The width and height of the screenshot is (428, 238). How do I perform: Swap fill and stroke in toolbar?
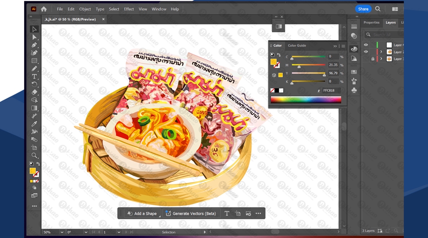38,164
